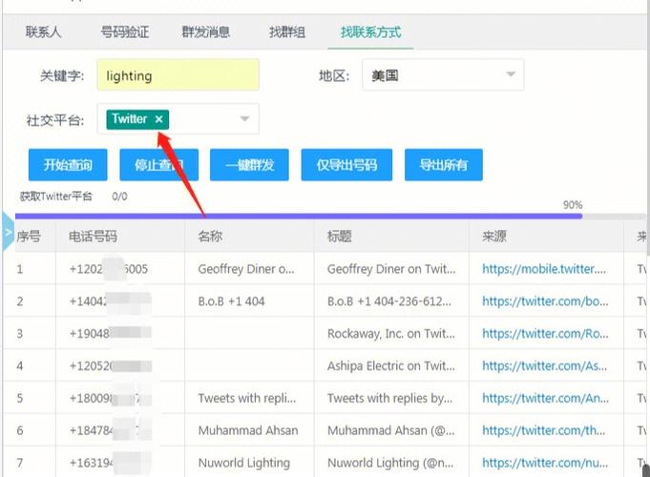650x477 pixels.
Task: Select the 找联系方式 tab
Action: (x=370, y=31)
